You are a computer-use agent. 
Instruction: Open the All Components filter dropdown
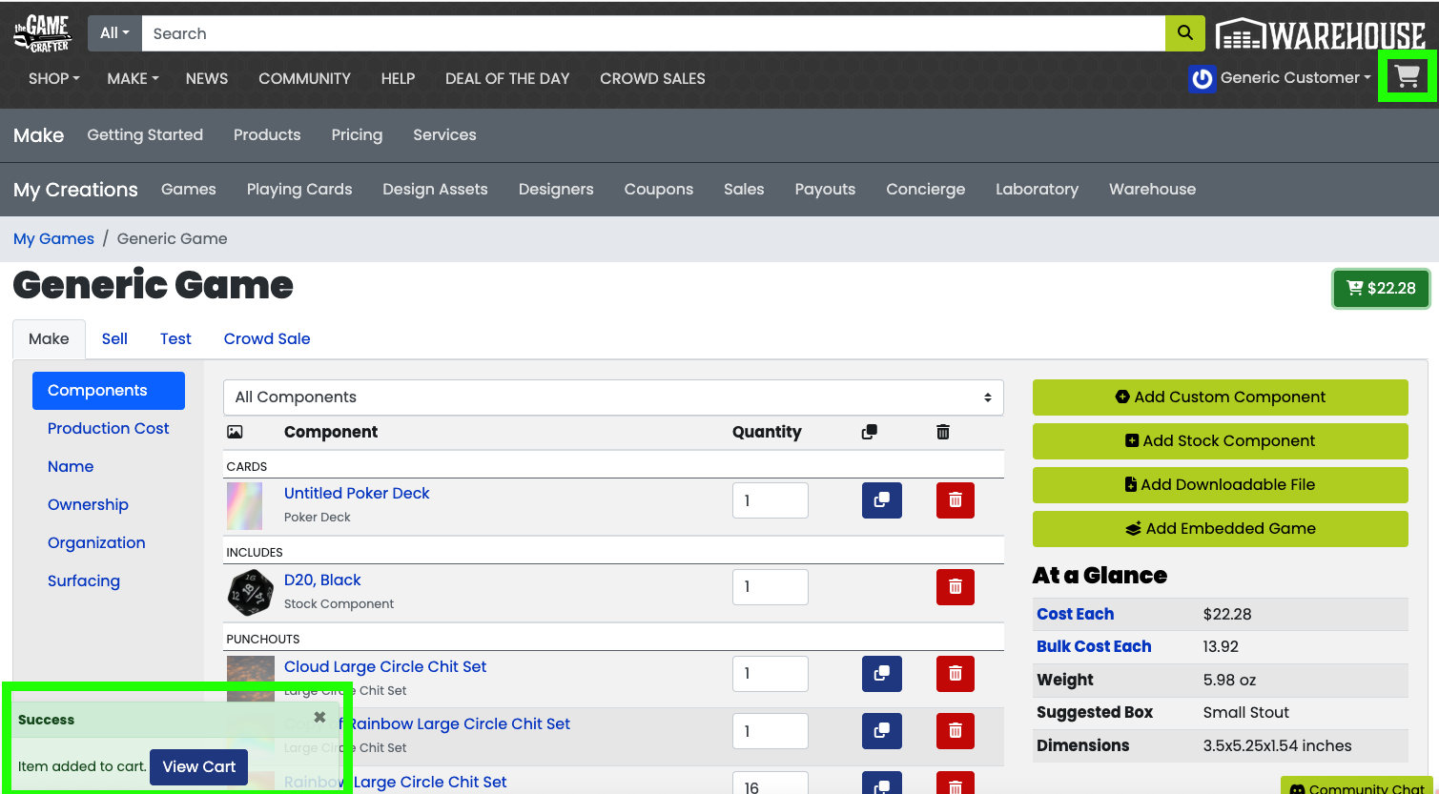pos(613,397)
